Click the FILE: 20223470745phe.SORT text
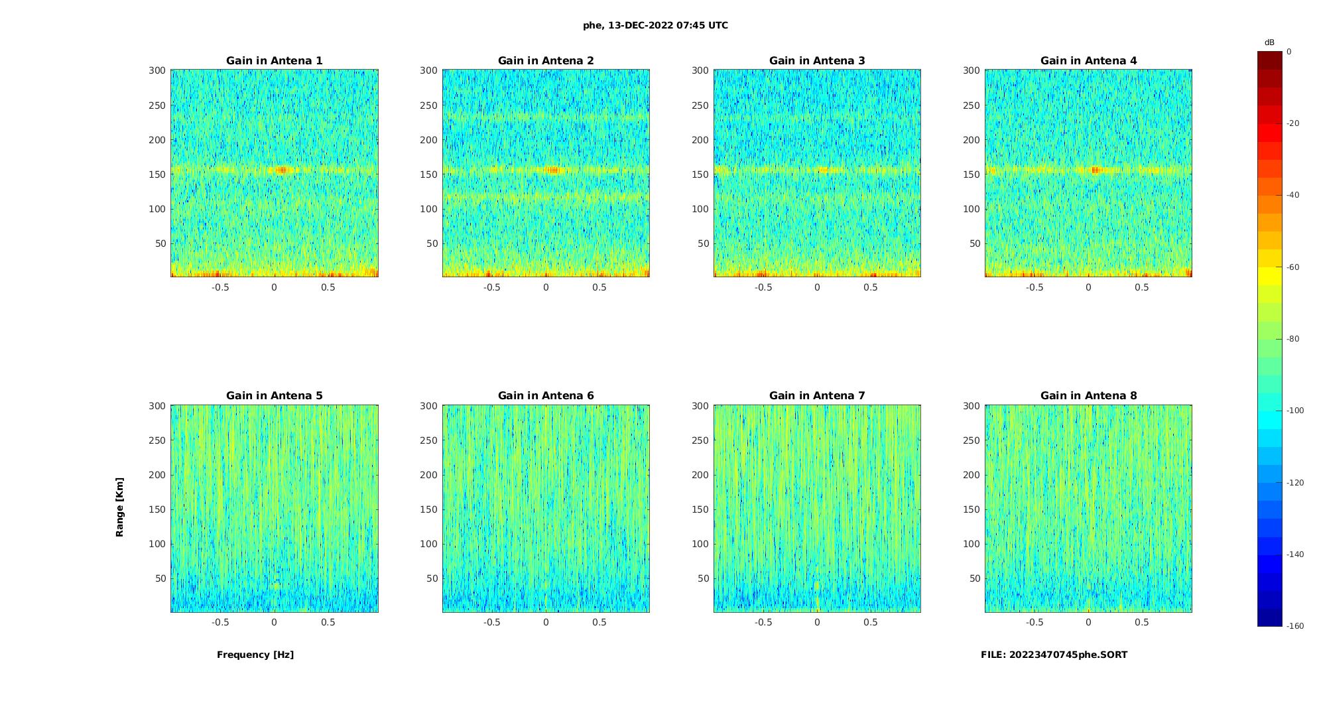The width and height of the screenshot is (1317, 705). pyautogui.click(x=1054, y=655)
